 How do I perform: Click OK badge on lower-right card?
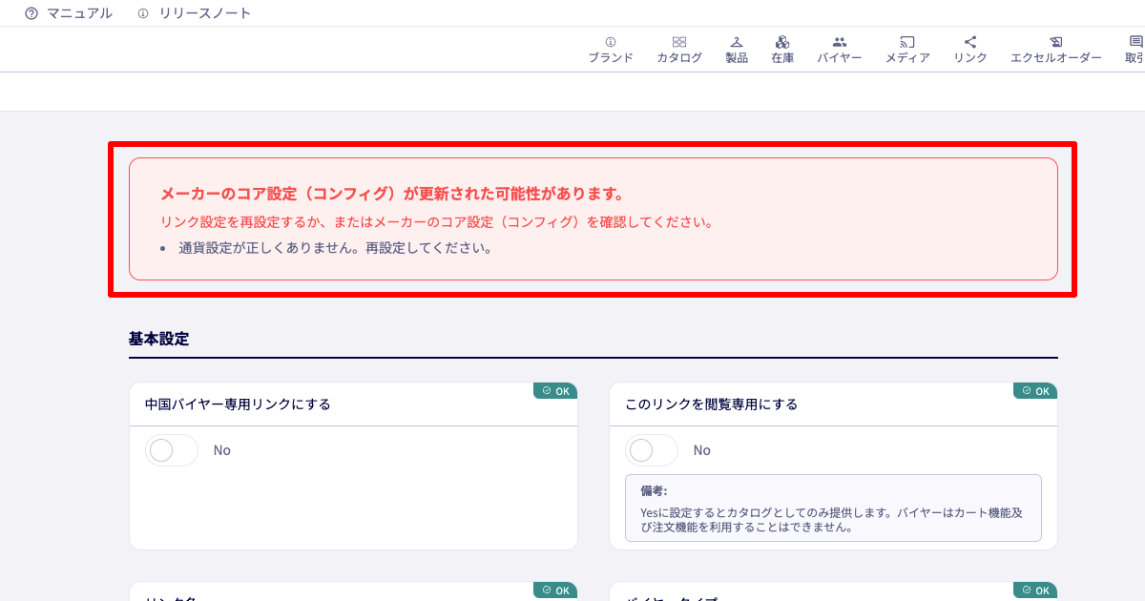click(1035, 591)
